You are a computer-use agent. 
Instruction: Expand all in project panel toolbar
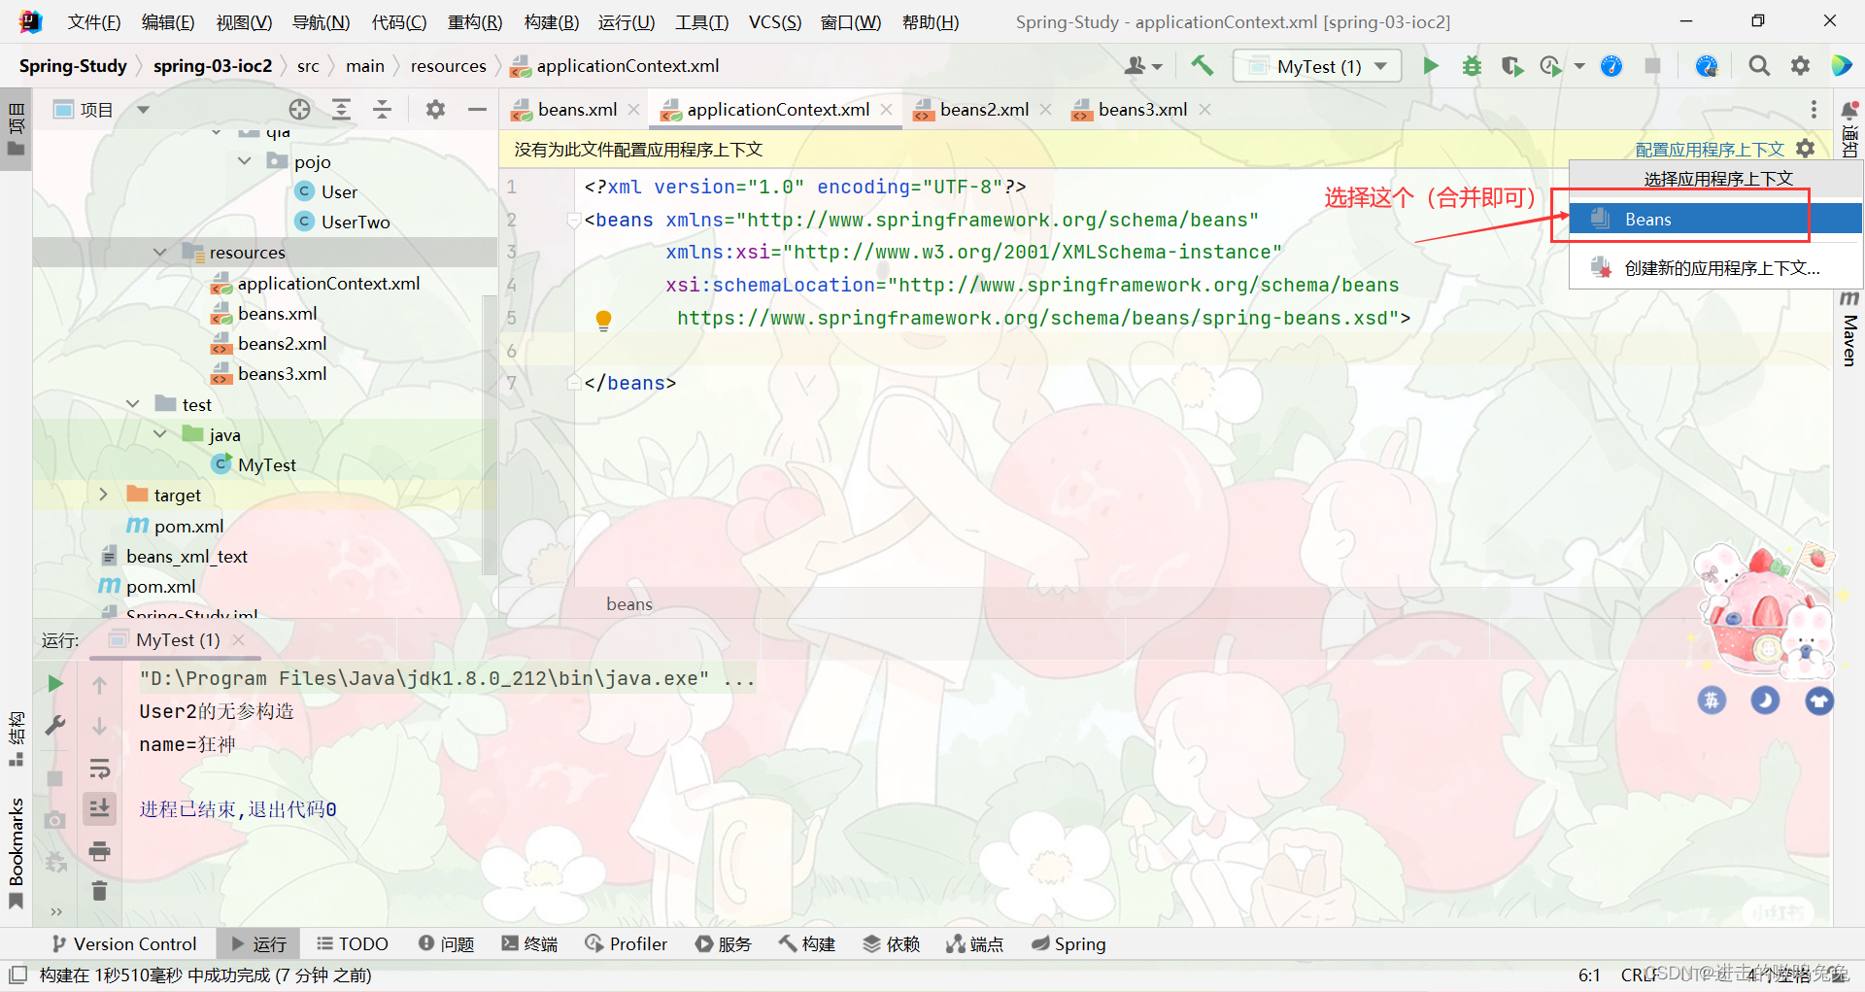(x=341, y=110)
